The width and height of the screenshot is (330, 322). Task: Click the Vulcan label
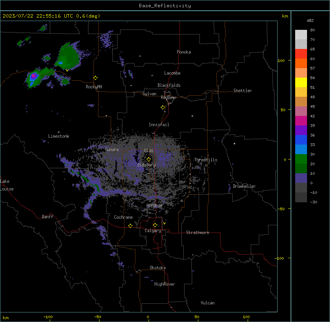[207, 303]
